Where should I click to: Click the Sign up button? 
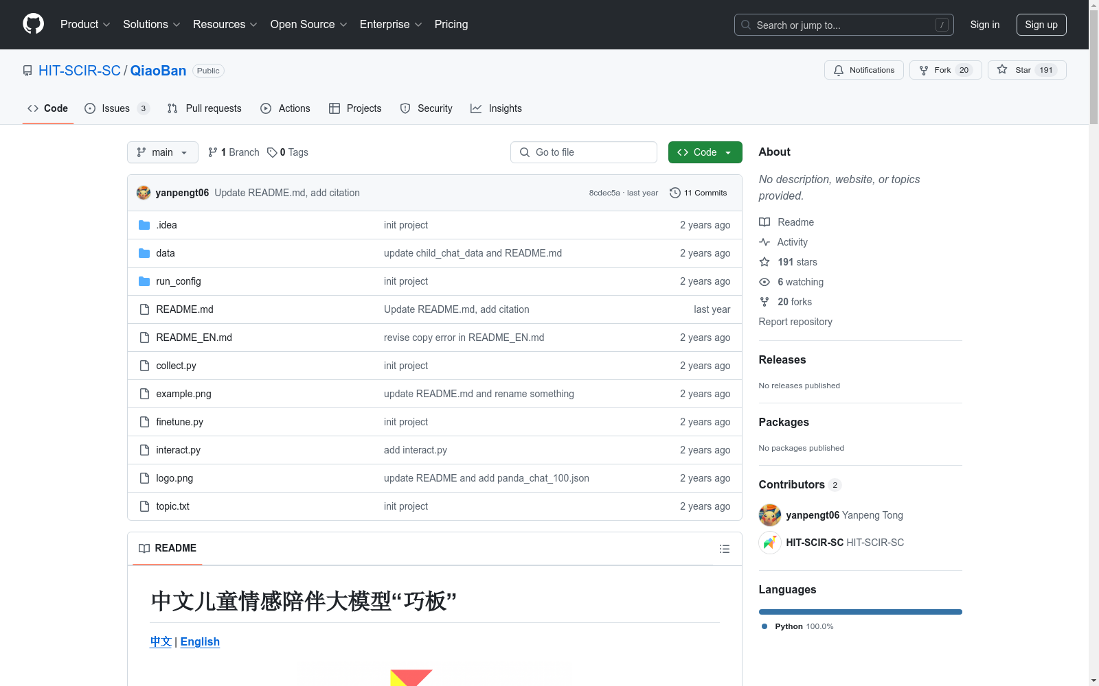pyautogui.click(x=1041, y=25)
